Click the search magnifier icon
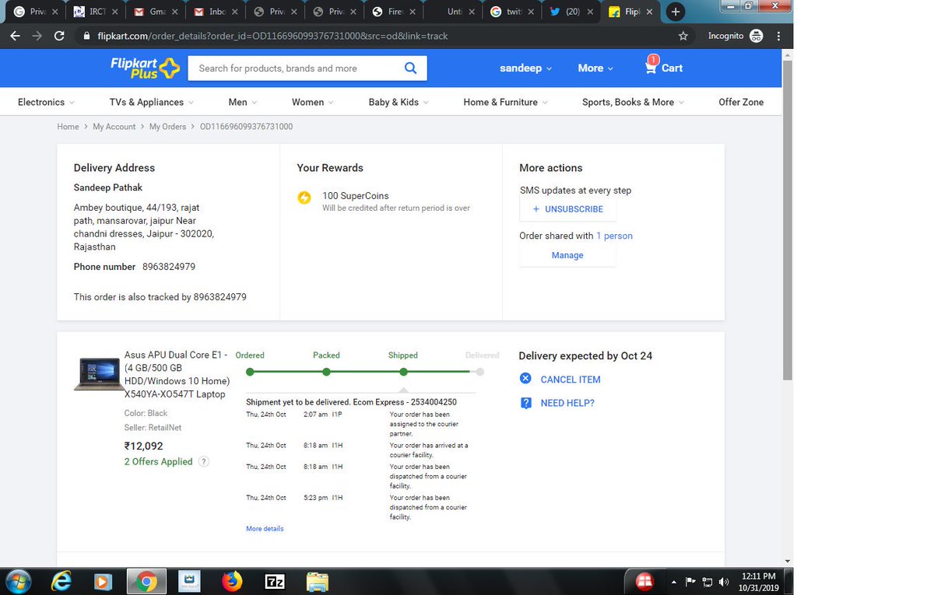Image resolution: width=934 pixels, height=595 pixels. click(410, 68)
